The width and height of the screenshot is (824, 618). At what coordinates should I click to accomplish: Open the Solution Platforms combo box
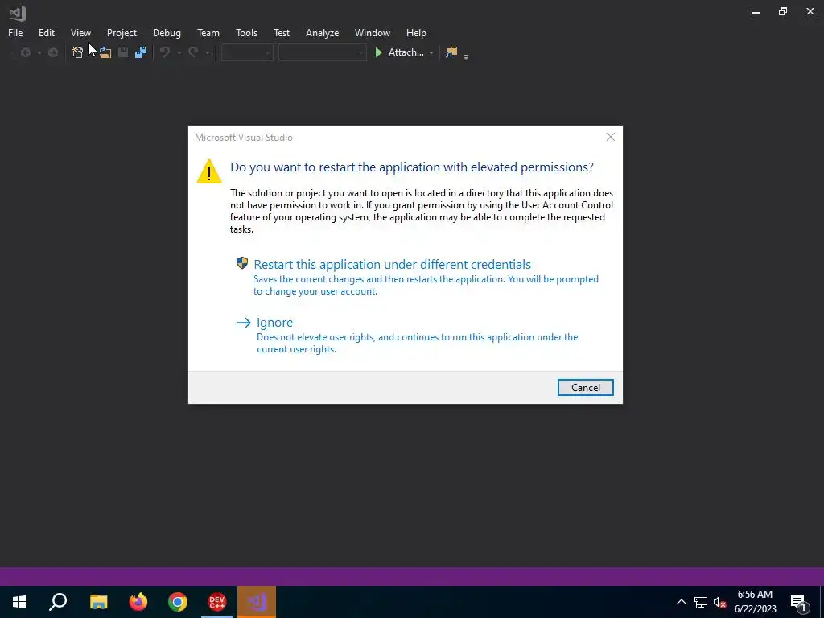[x=322, y=52]
